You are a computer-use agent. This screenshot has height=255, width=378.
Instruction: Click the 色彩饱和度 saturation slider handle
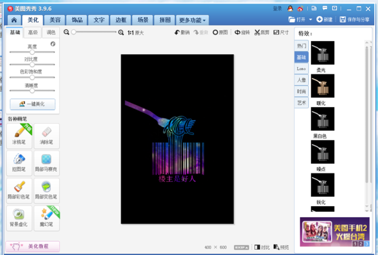(x=32, y=78)
